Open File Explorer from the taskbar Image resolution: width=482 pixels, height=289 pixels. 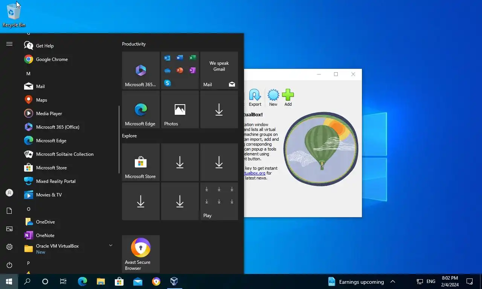(x=101, y=281)
